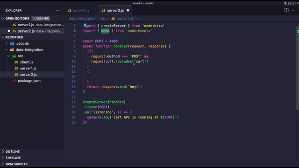Screen dimensions: 299x168
Task: Click the unsaved dot on the server2.js tab
Action: pyautogui.click(x=128, y=10)
